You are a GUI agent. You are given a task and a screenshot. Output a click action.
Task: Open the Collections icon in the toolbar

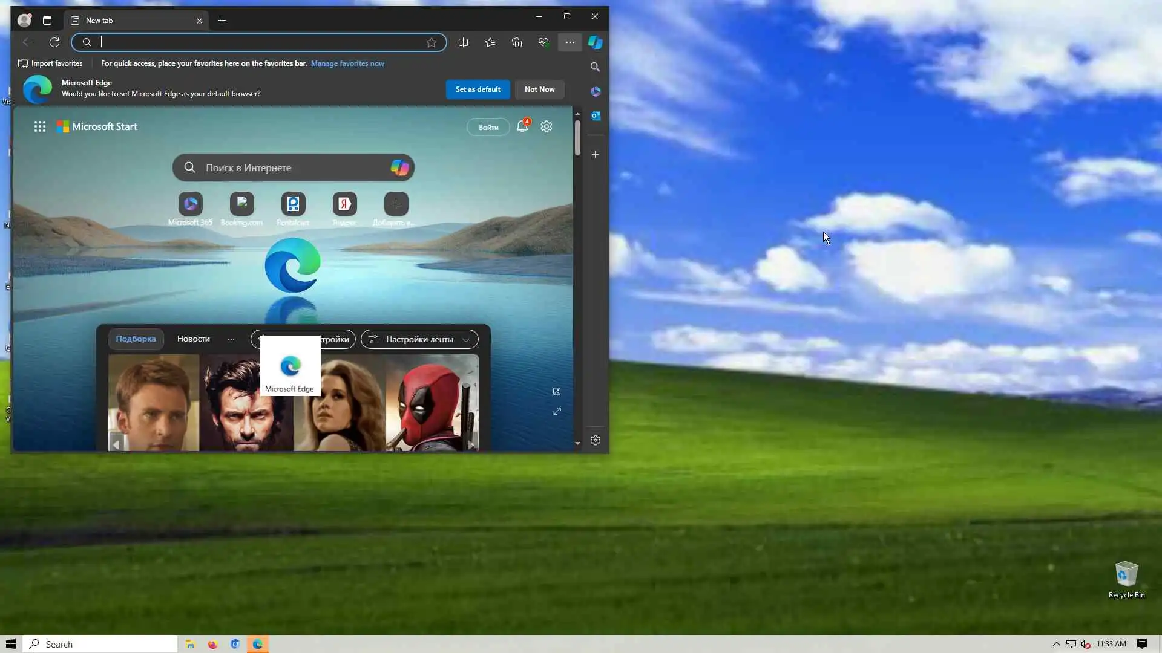click(517, 42)
